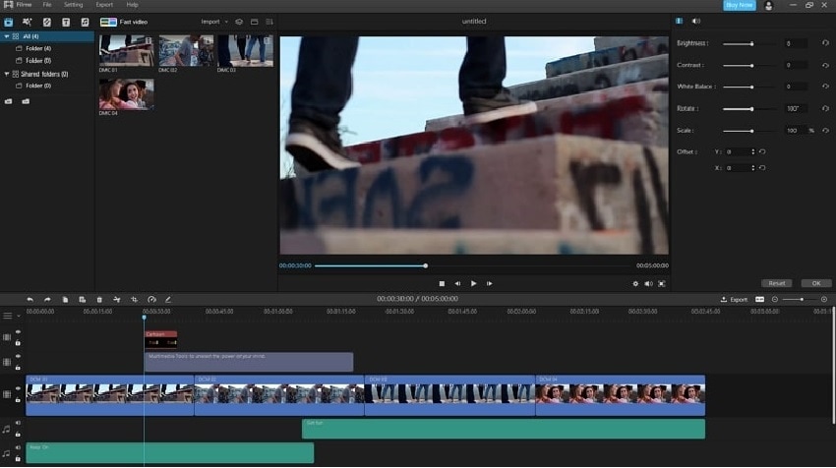The width and height of the screenshot is (836, 468).
Task: Click the Redo arrow in timeline toolbar
Action: (47, 300)
